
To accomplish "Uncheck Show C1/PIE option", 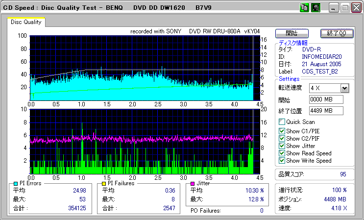I will click(282, 131).
